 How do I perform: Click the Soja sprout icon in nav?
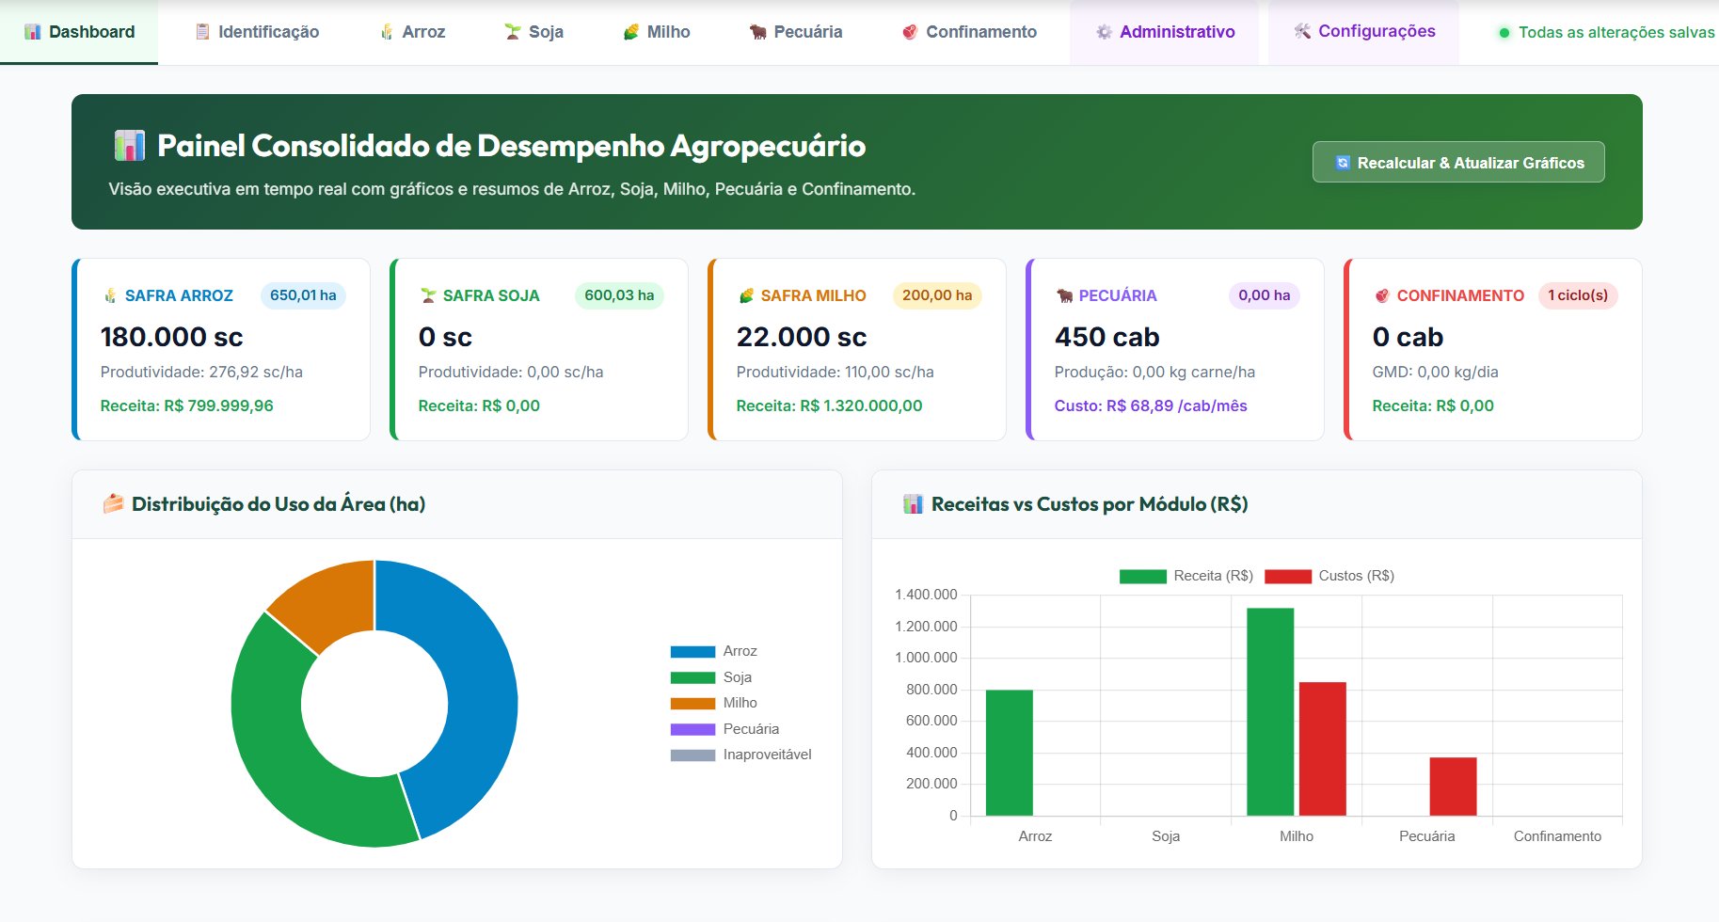click(512, 32)
